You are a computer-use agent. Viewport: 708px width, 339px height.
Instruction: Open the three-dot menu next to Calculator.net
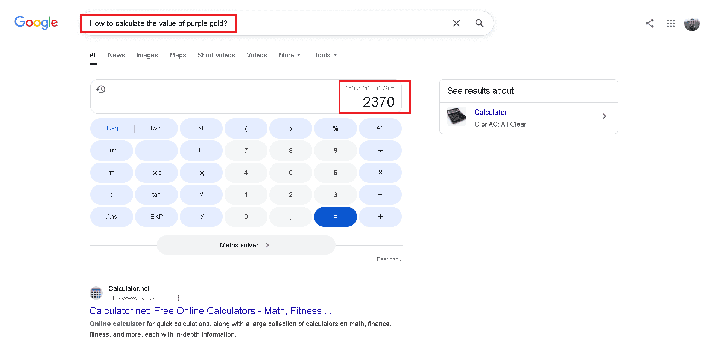tap(179, 297)
